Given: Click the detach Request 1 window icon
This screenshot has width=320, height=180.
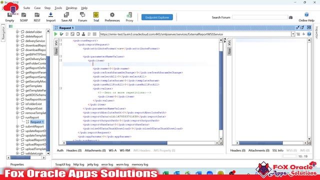Looking at the screenshot, I should point(302,27).
